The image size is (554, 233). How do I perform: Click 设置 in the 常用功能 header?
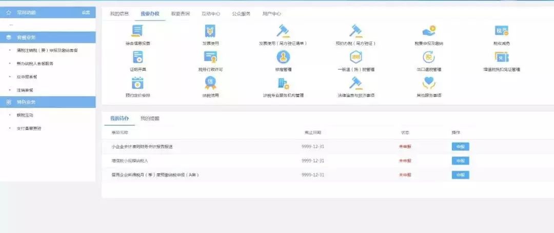click(x=86, y=12)
